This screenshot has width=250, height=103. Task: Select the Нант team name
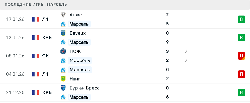click(75, 79)
